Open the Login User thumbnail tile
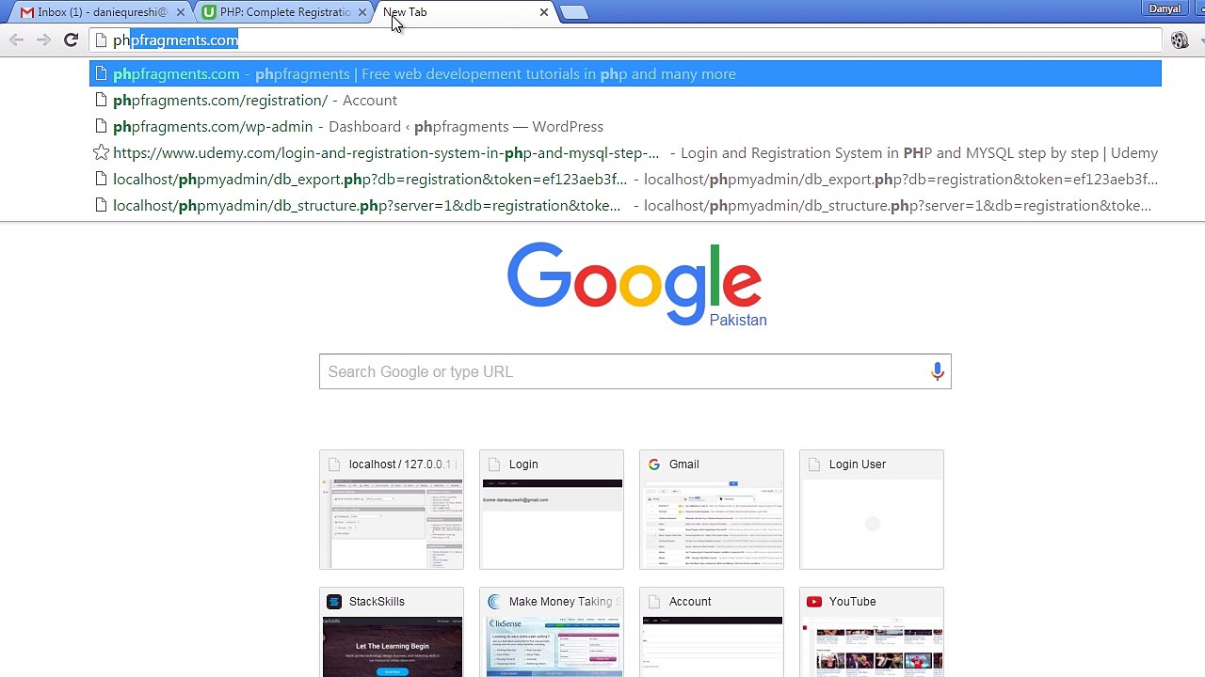Image resolution: width=1205 pixels, height=677 pixels. tap(872, 510)
